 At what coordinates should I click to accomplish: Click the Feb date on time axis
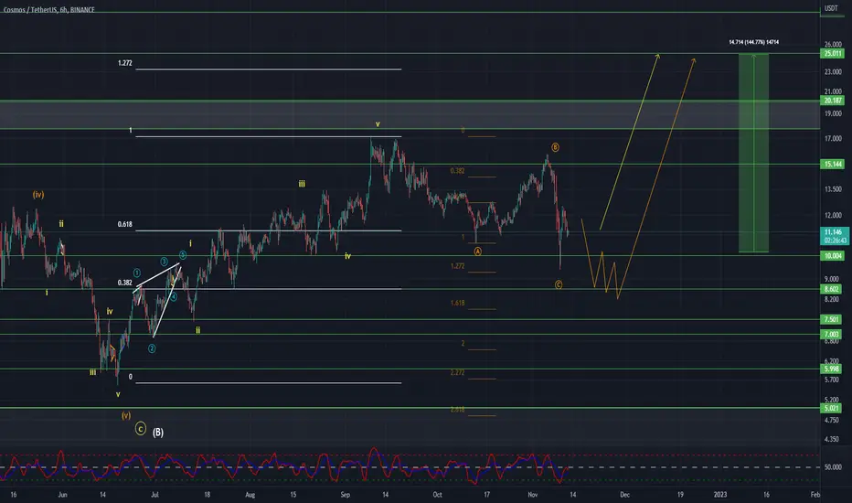click(815, 495)
